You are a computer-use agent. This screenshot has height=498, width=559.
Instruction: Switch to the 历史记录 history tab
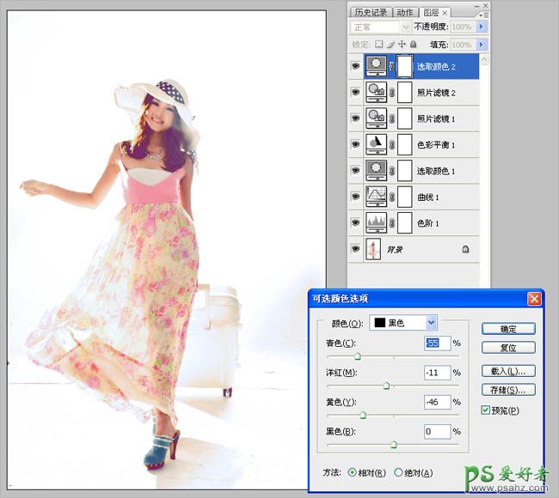click(370, 12)
